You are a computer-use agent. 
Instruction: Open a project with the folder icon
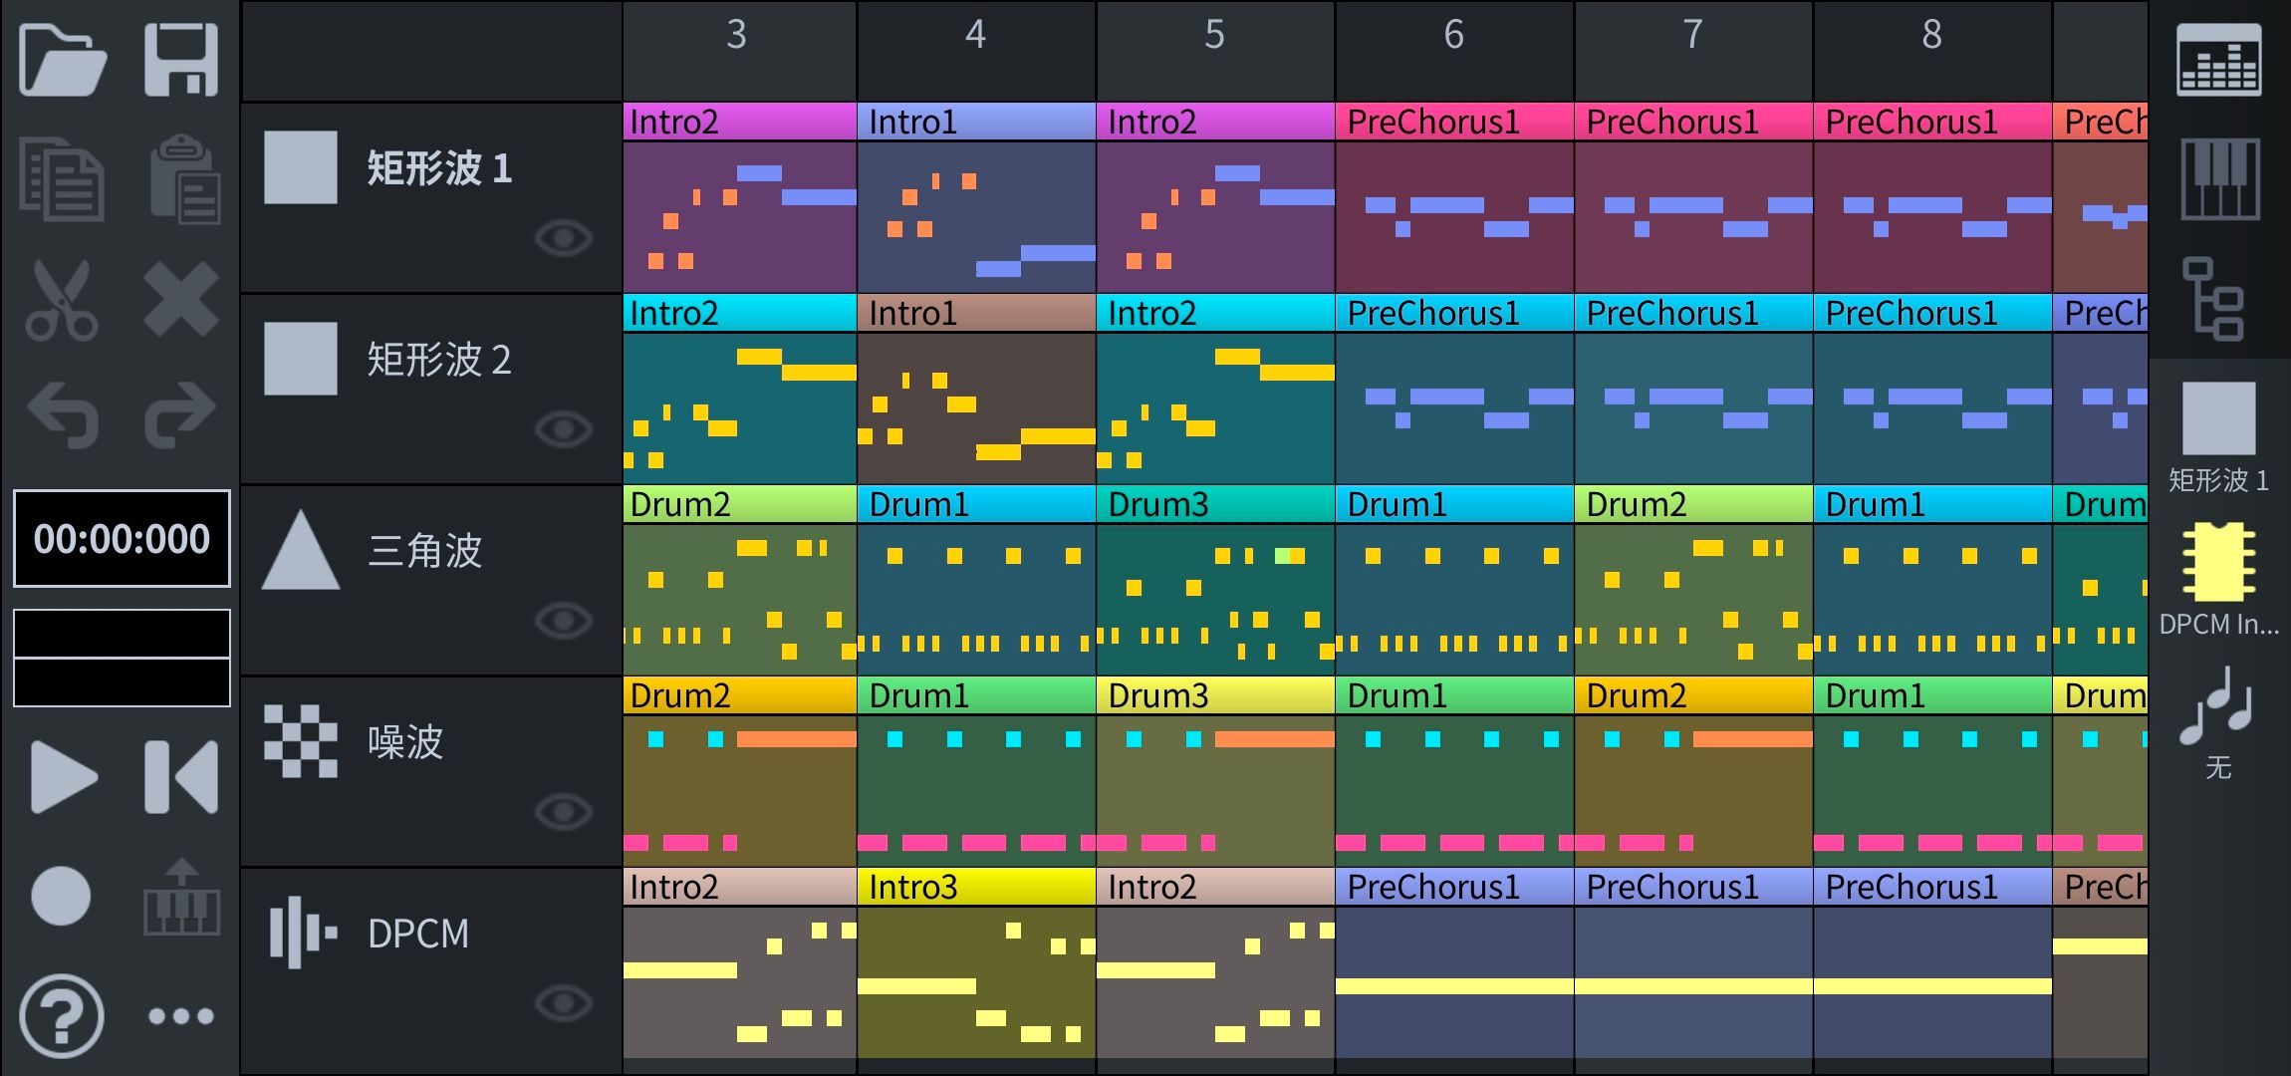(62, 60)
